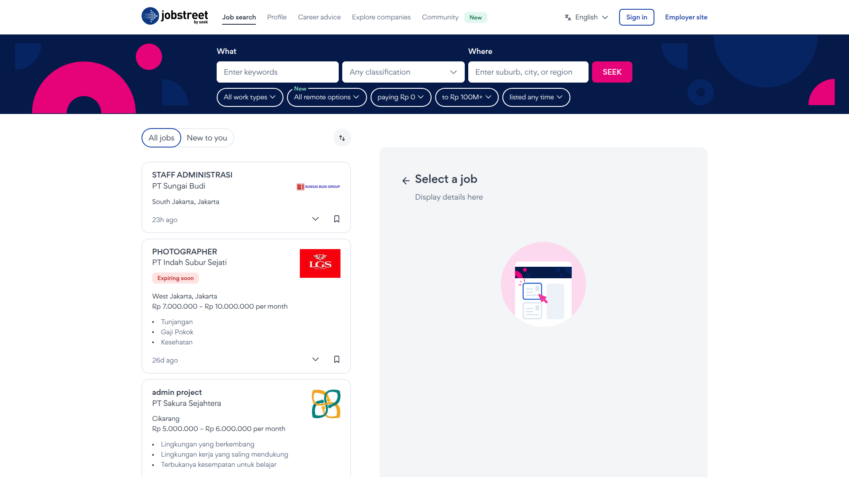849x477 pixels.
Task: Expand the STAFF ADMINISTRASI job card chevron
Action: 315,219
